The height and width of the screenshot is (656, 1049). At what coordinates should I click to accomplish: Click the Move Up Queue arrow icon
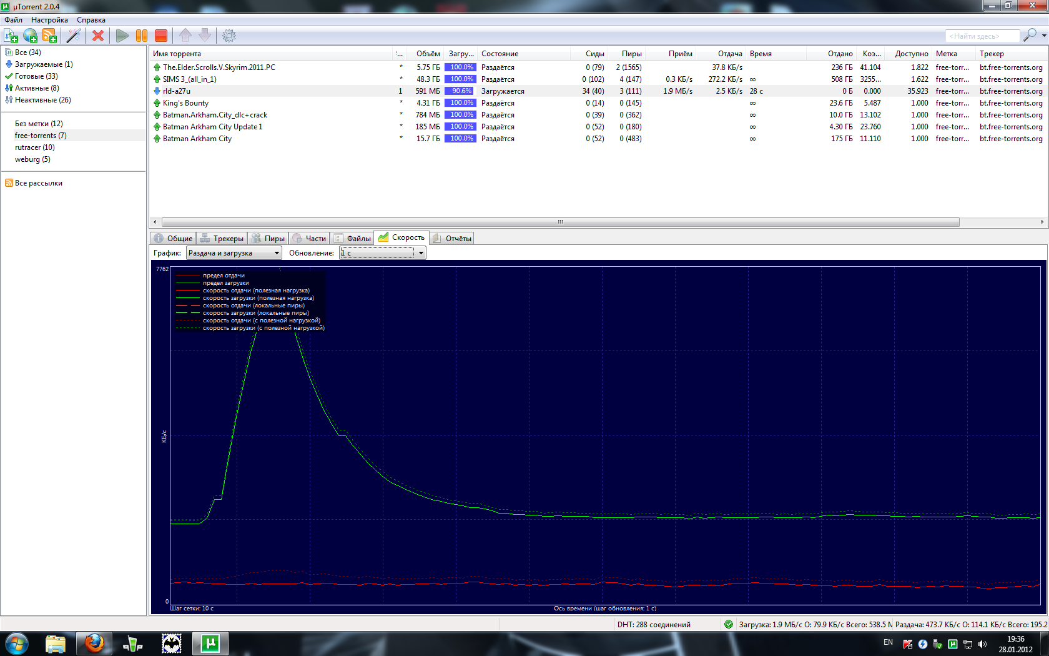tap(185, 36)
